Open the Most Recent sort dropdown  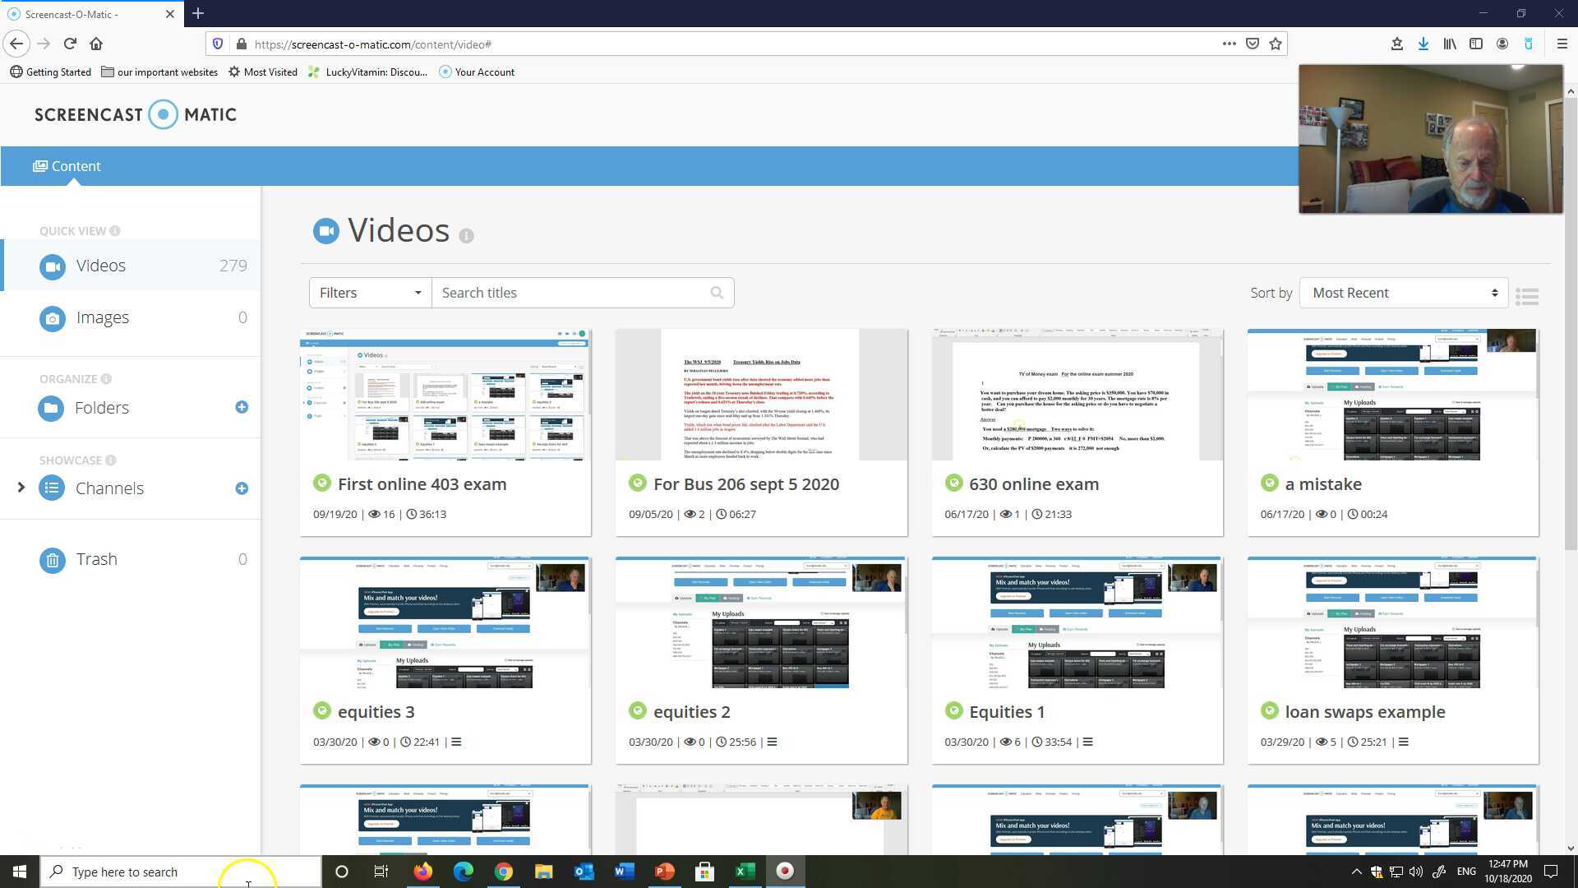click(1403, 293)
